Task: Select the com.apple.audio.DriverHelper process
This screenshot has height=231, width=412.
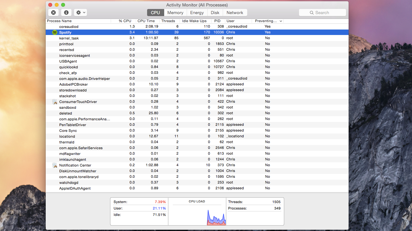Action: (85, 79)
